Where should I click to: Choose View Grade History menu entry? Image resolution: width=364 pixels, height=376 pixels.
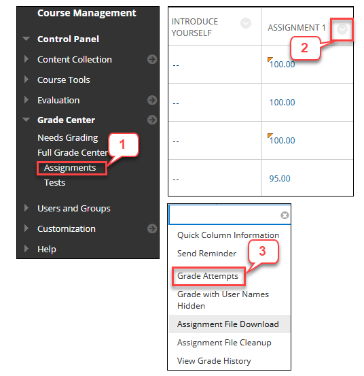click(x=214, y=361)
